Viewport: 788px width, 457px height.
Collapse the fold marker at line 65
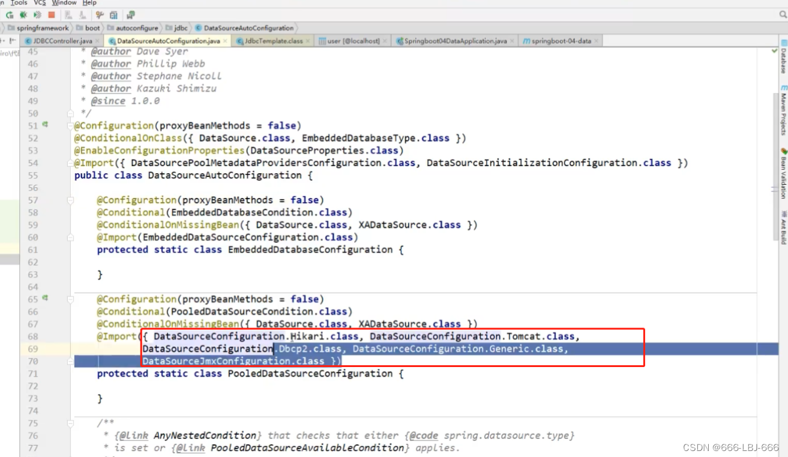coord(70,299)
